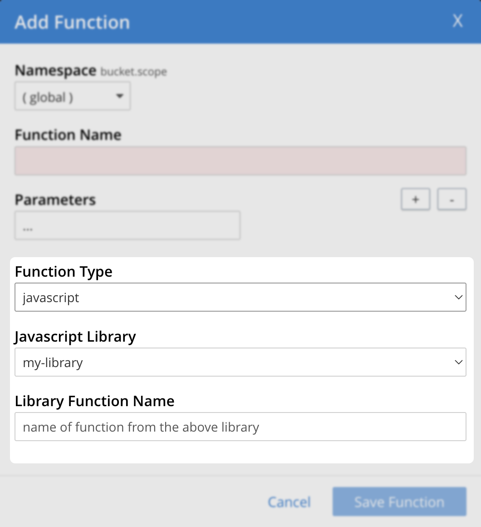Click the + icon to add a parameter

tap(415, 199)
